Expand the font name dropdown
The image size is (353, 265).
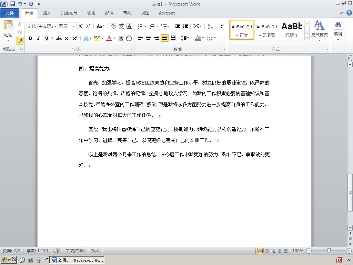[55, 26]
